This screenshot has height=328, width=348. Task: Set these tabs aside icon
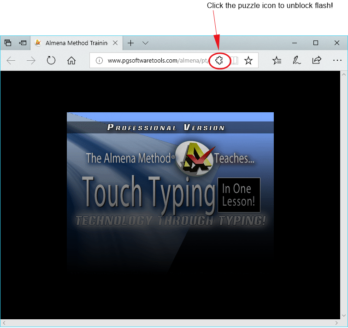pos(23,43)
